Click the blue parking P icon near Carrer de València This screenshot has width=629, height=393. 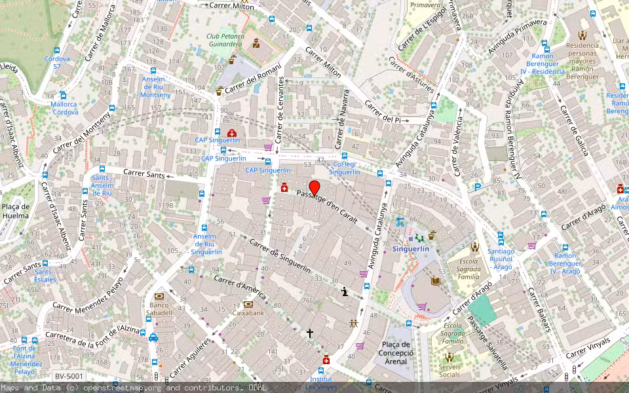(478, 187)
